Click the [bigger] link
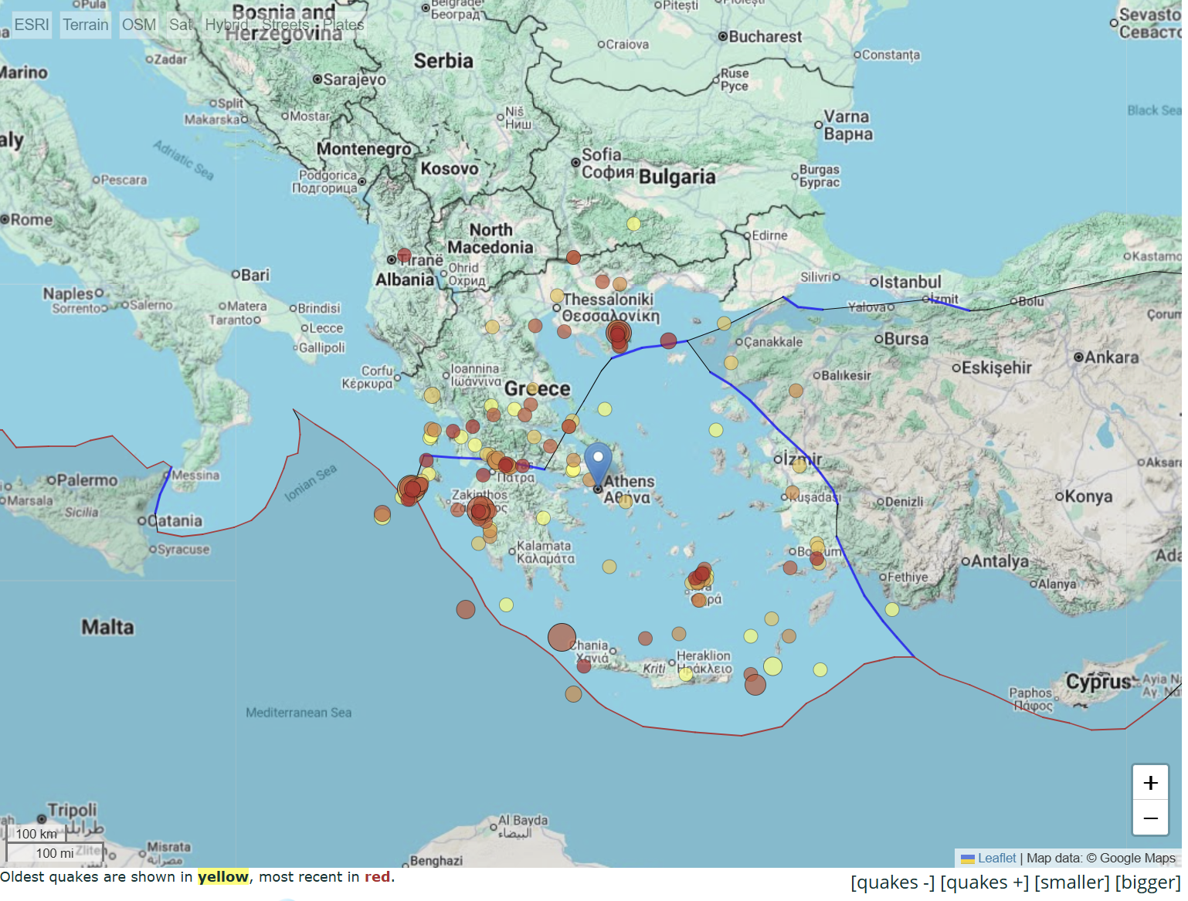This screenshot has height=901, width=1188. tap(1148, 882)
